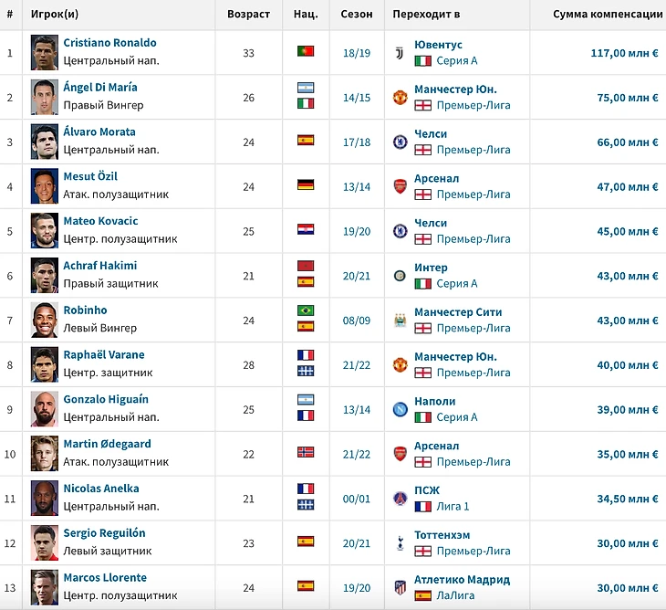Click the 117,00 млн € transfer fee
The height and width of the screenshot is (610, 666).
[624, 53]
